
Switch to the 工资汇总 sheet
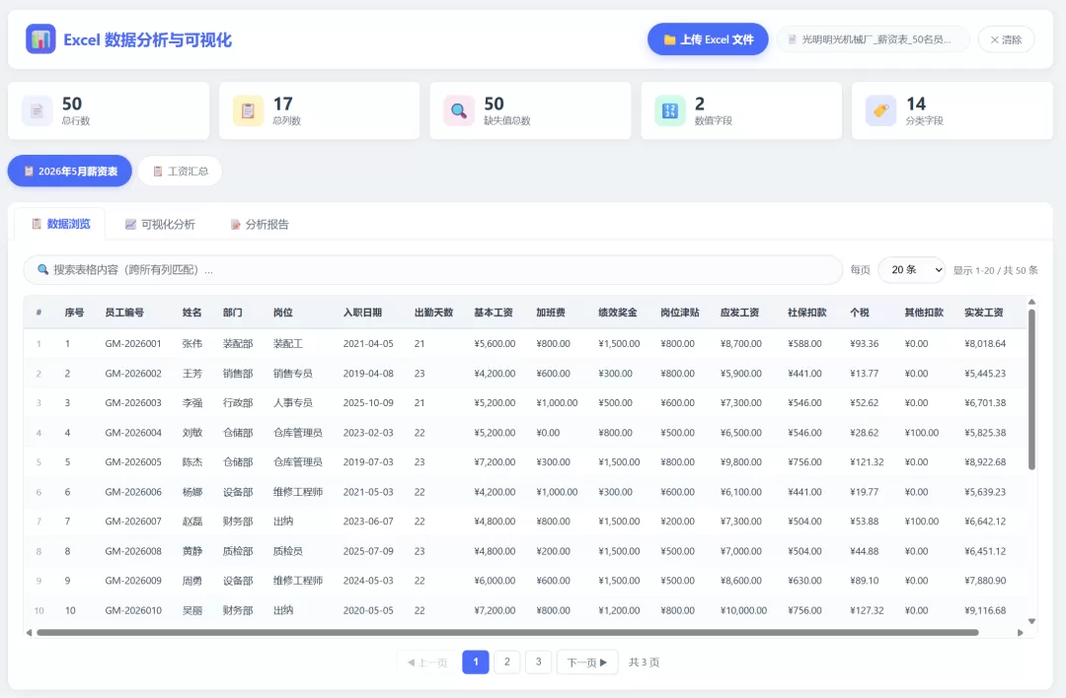point(181,172)
